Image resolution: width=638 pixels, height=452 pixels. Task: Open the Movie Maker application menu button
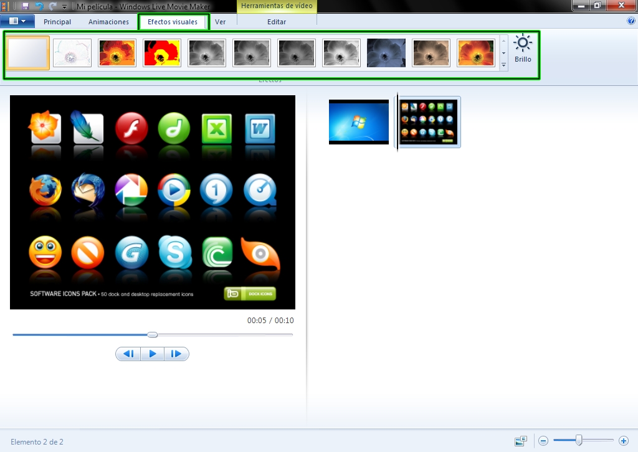(17, 21)
